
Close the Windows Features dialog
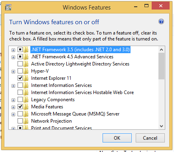pyautogui.click(x=161, y=6)
